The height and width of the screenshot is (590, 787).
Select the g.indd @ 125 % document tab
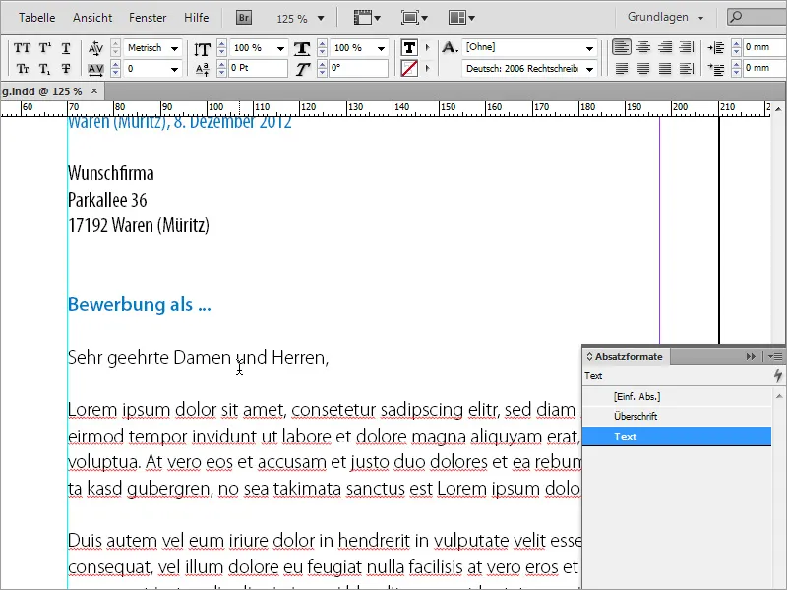point(41,91)
